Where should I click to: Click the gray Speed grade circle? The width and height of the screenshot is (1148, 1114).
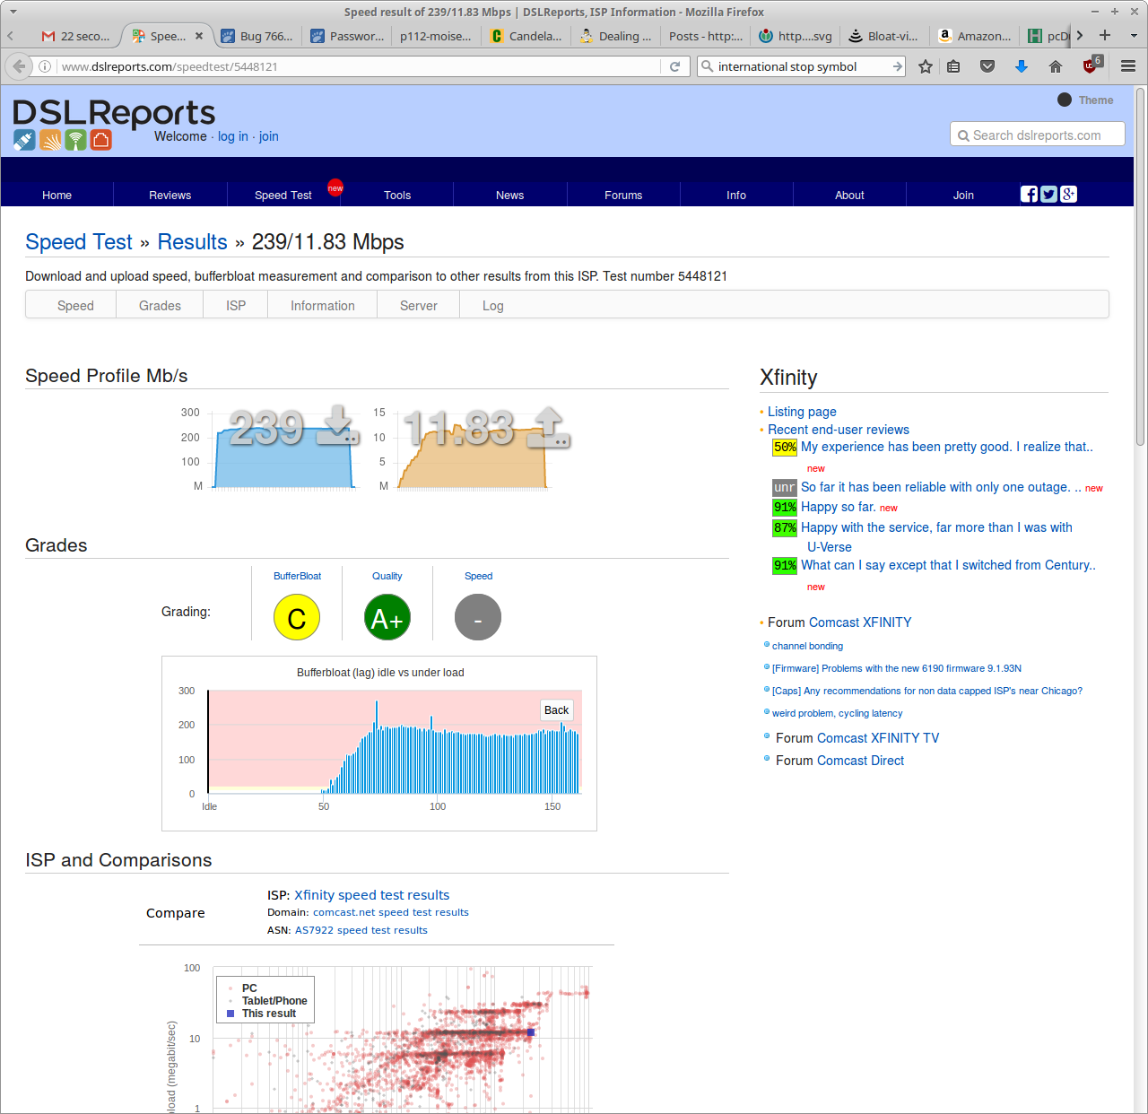[x=478, y=617]
